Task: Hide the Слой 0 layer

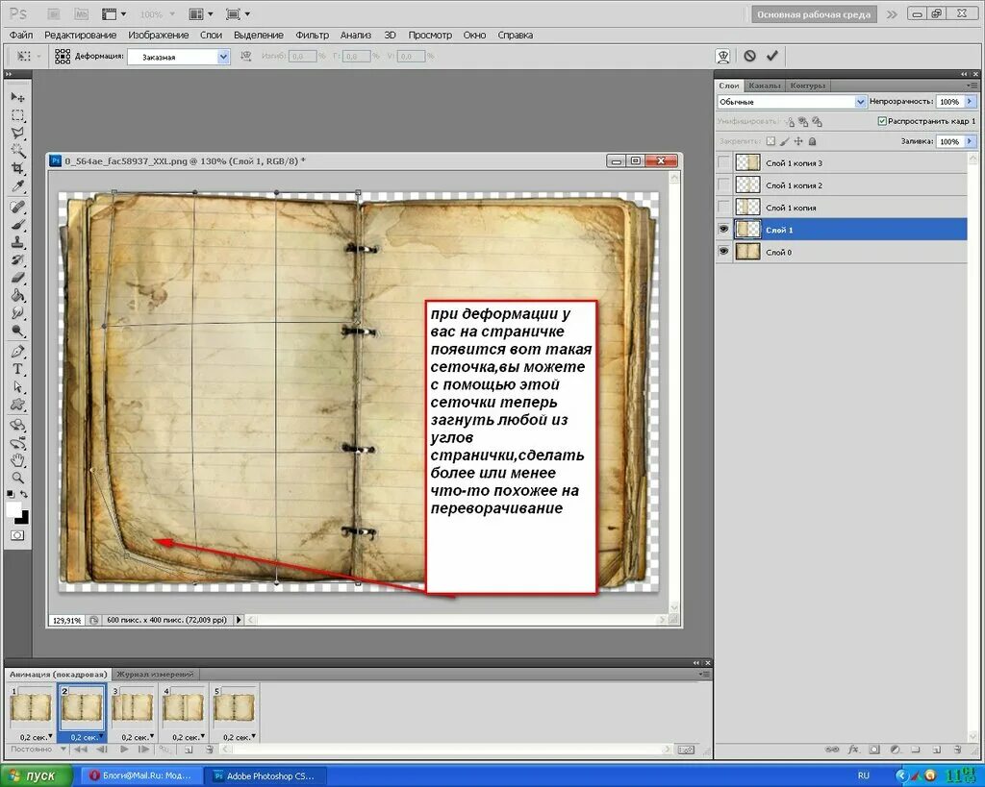Action: coord(723,252)
